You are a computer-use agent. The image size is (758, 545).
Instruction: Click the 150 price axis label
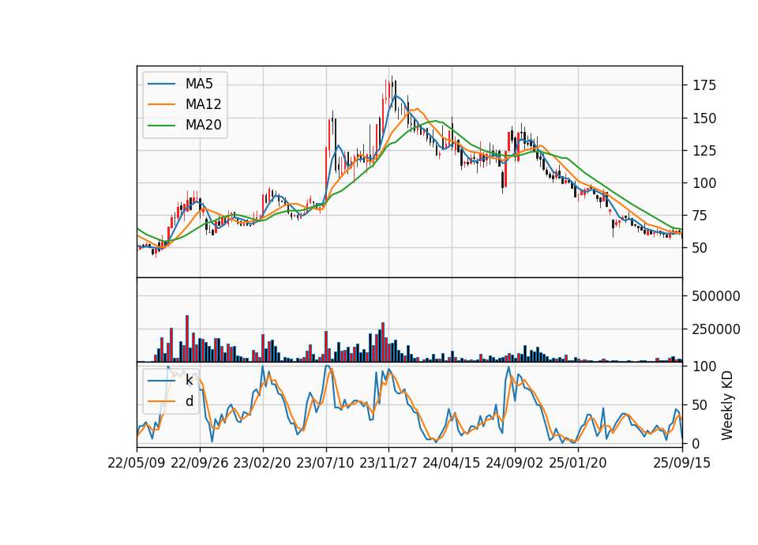[704, 118]
